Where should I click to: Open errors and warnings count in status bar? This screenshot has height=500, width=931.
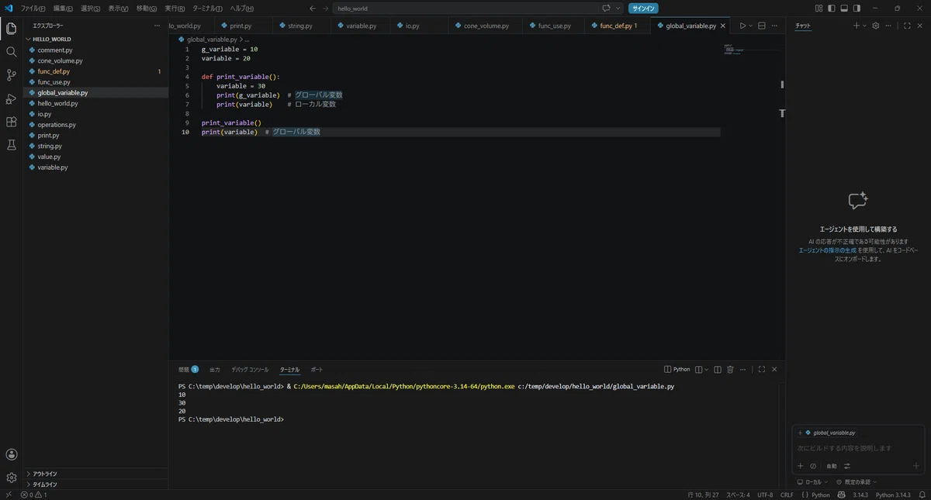tap(34, 495)
